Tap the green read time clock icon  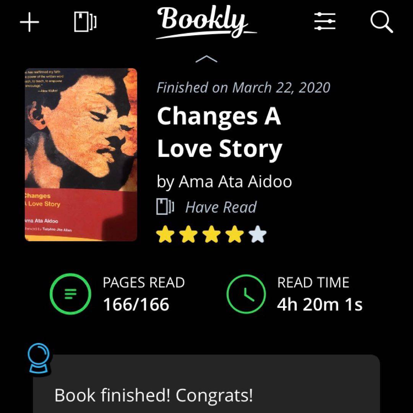pyautogui.click(x=246, y=294)
